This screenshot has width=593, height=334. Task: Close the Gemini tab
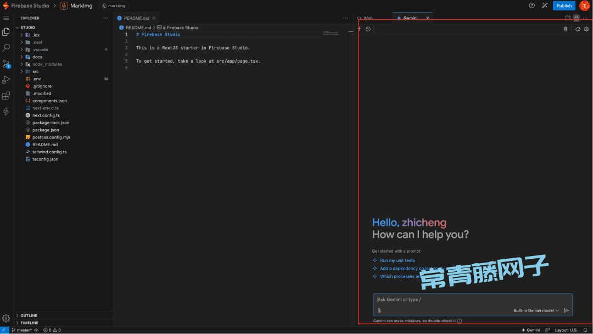pyautogui.click(x=428, y=18)
